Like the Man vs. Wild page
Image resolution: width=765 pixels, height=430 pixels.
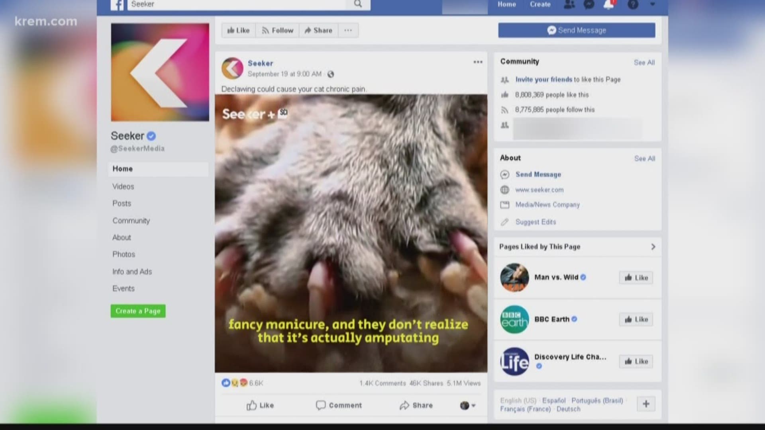[636, 278]
